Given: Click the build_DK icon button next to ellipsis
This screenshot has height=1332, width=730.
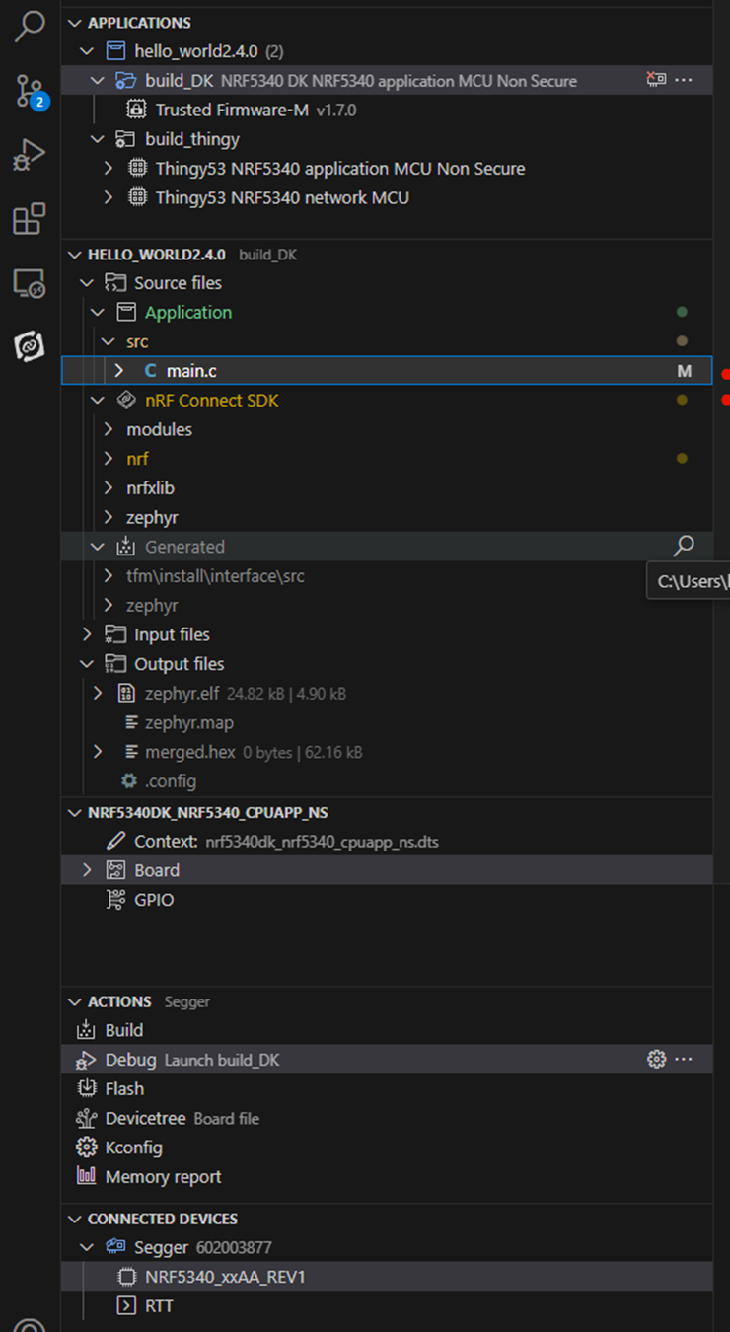Looking at the screenshot, I should [x=656, y=80].
